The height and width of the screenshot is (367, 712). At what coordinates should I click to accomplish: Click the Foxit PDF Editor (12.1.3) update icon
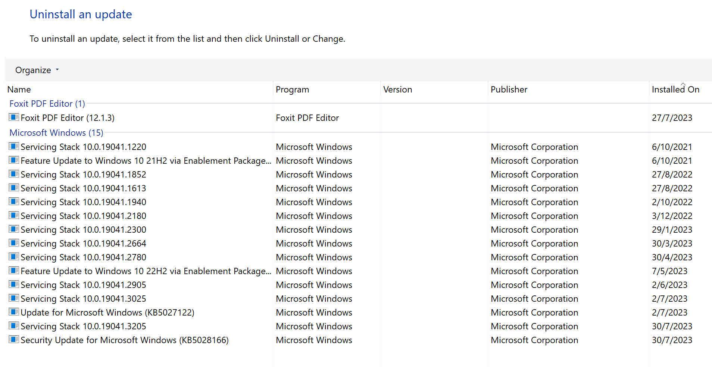tap(14, 117)
